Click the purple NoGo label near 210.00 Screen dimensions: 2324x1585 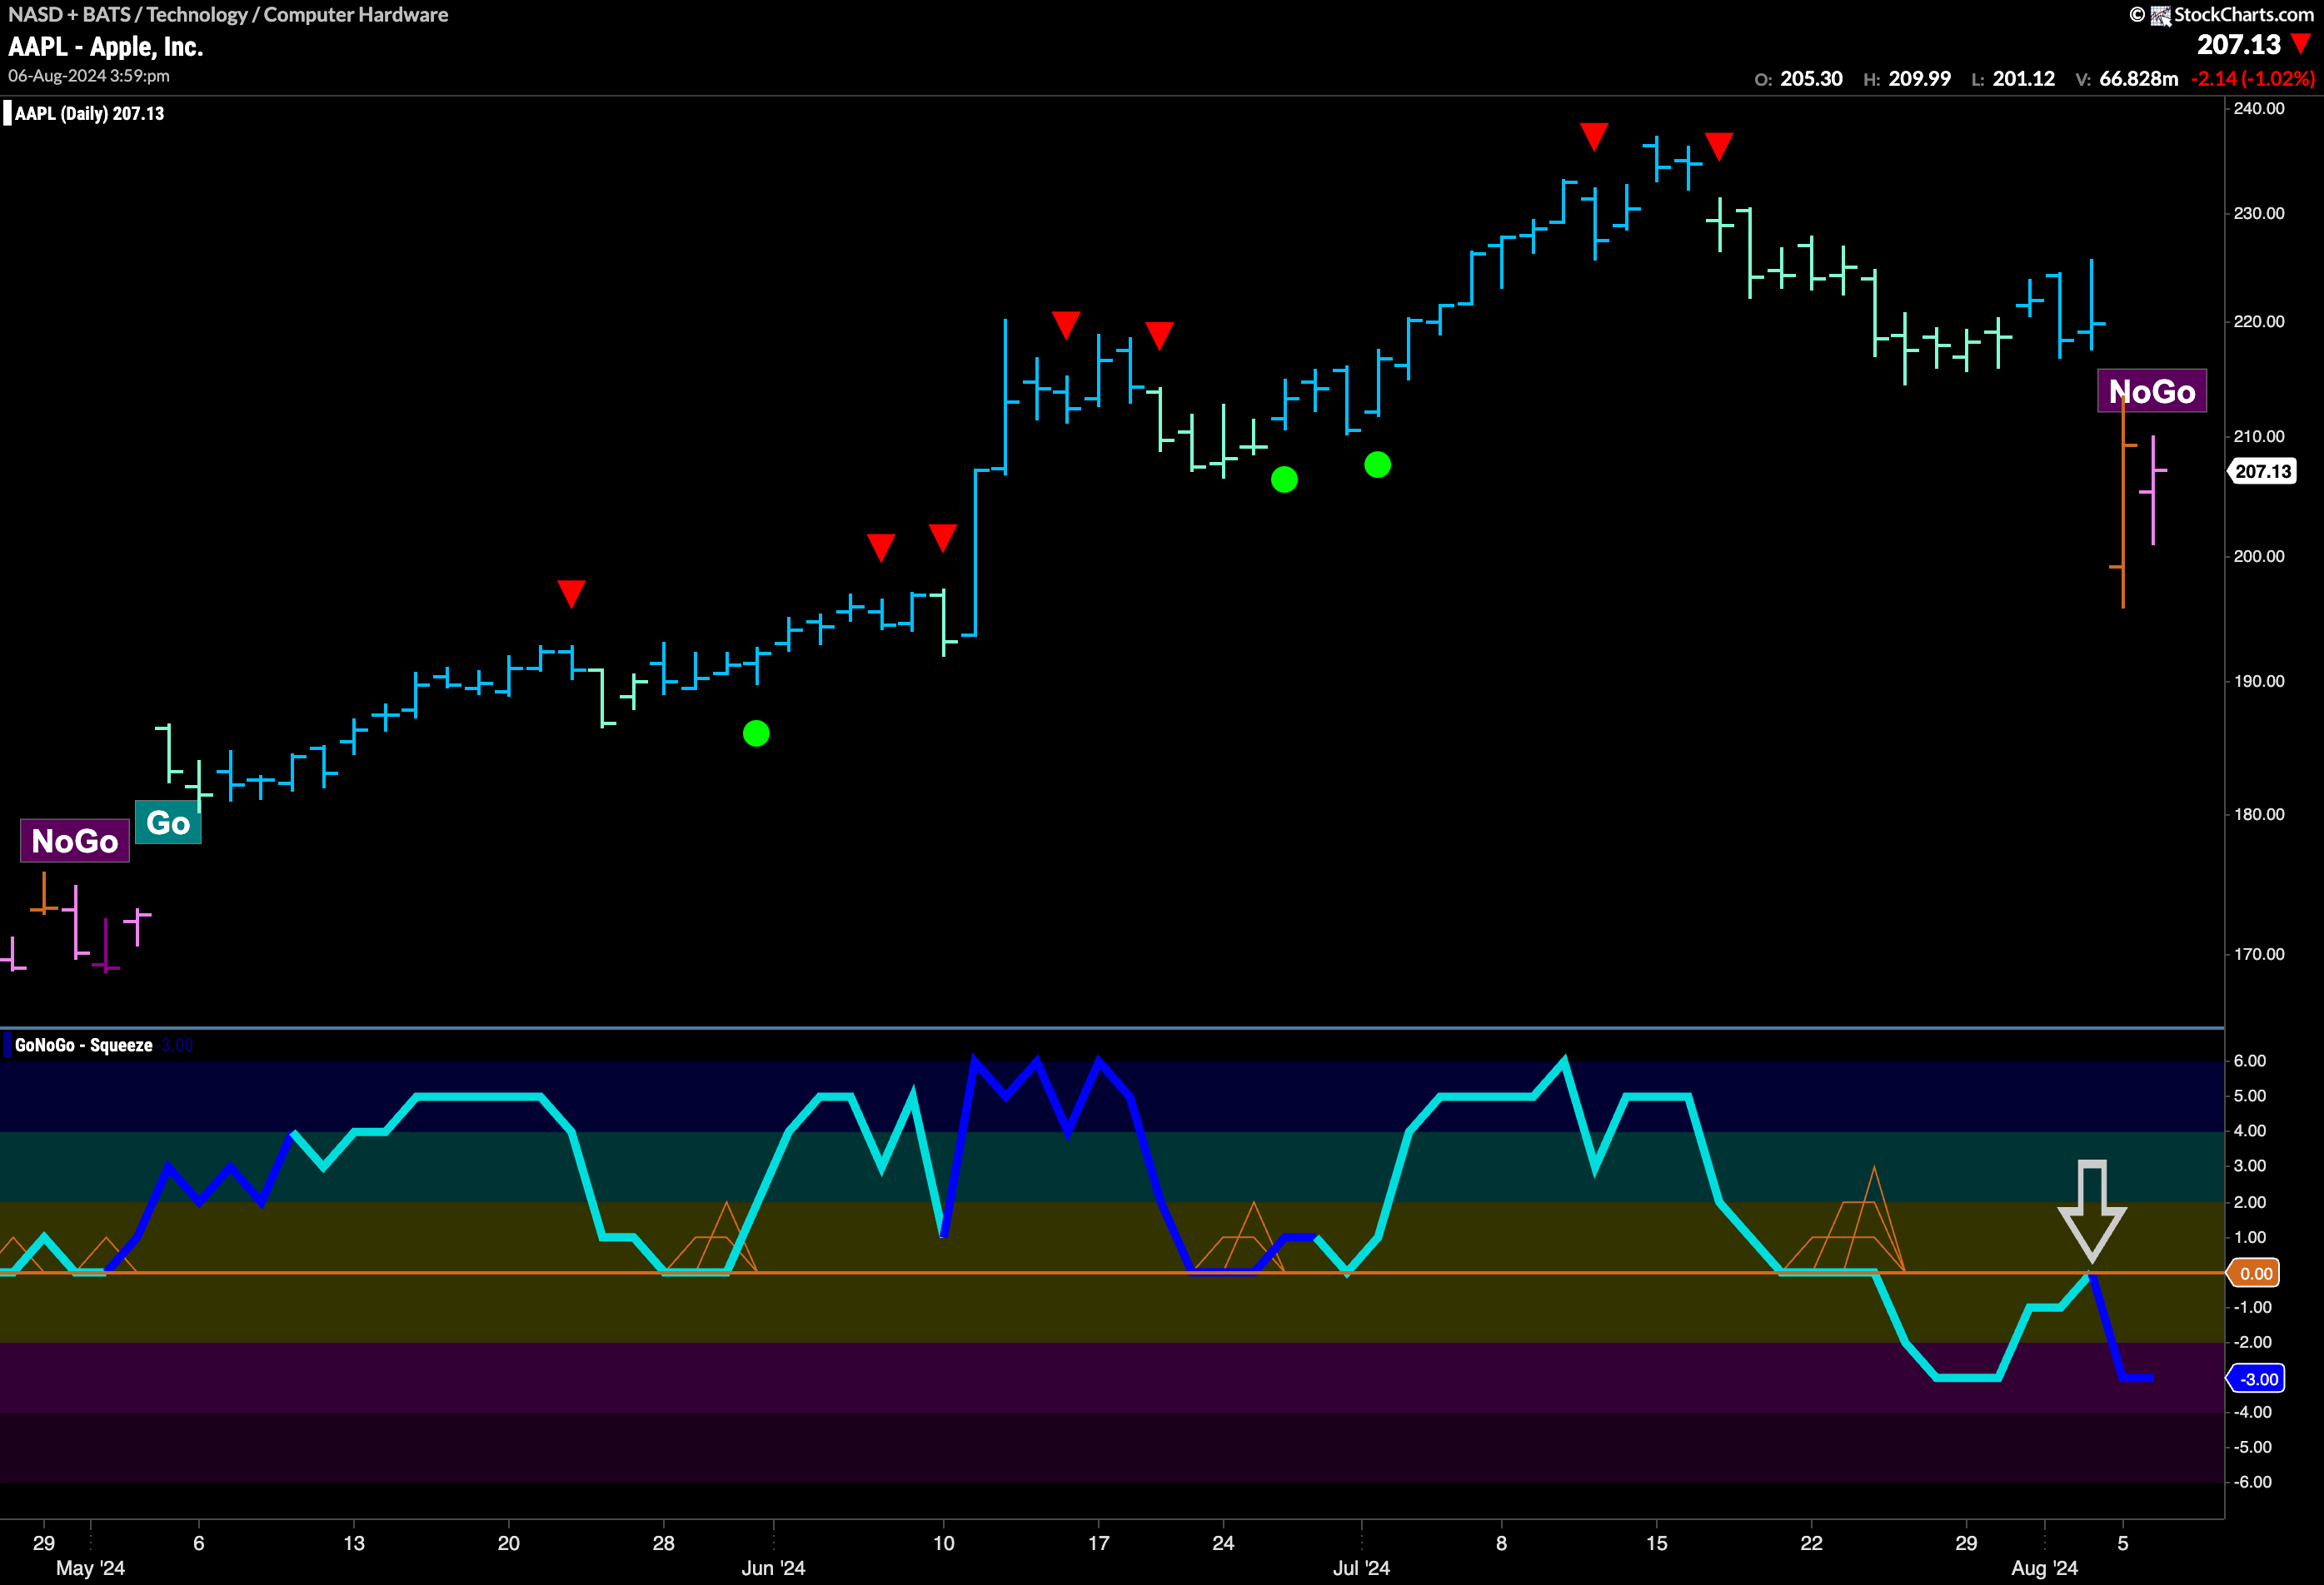point(2151,390)
